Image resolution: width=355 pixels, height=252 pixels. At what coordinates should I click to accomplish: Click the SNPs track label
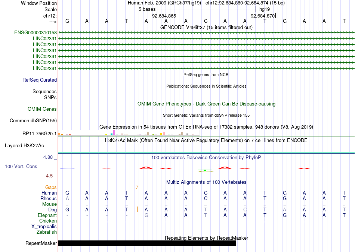(x=50, y=97)
